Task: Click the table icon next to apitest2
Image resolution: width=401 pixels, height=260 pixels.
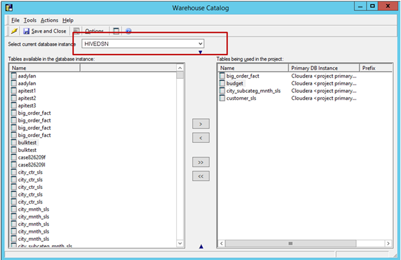Action: (x=14, y=98)
